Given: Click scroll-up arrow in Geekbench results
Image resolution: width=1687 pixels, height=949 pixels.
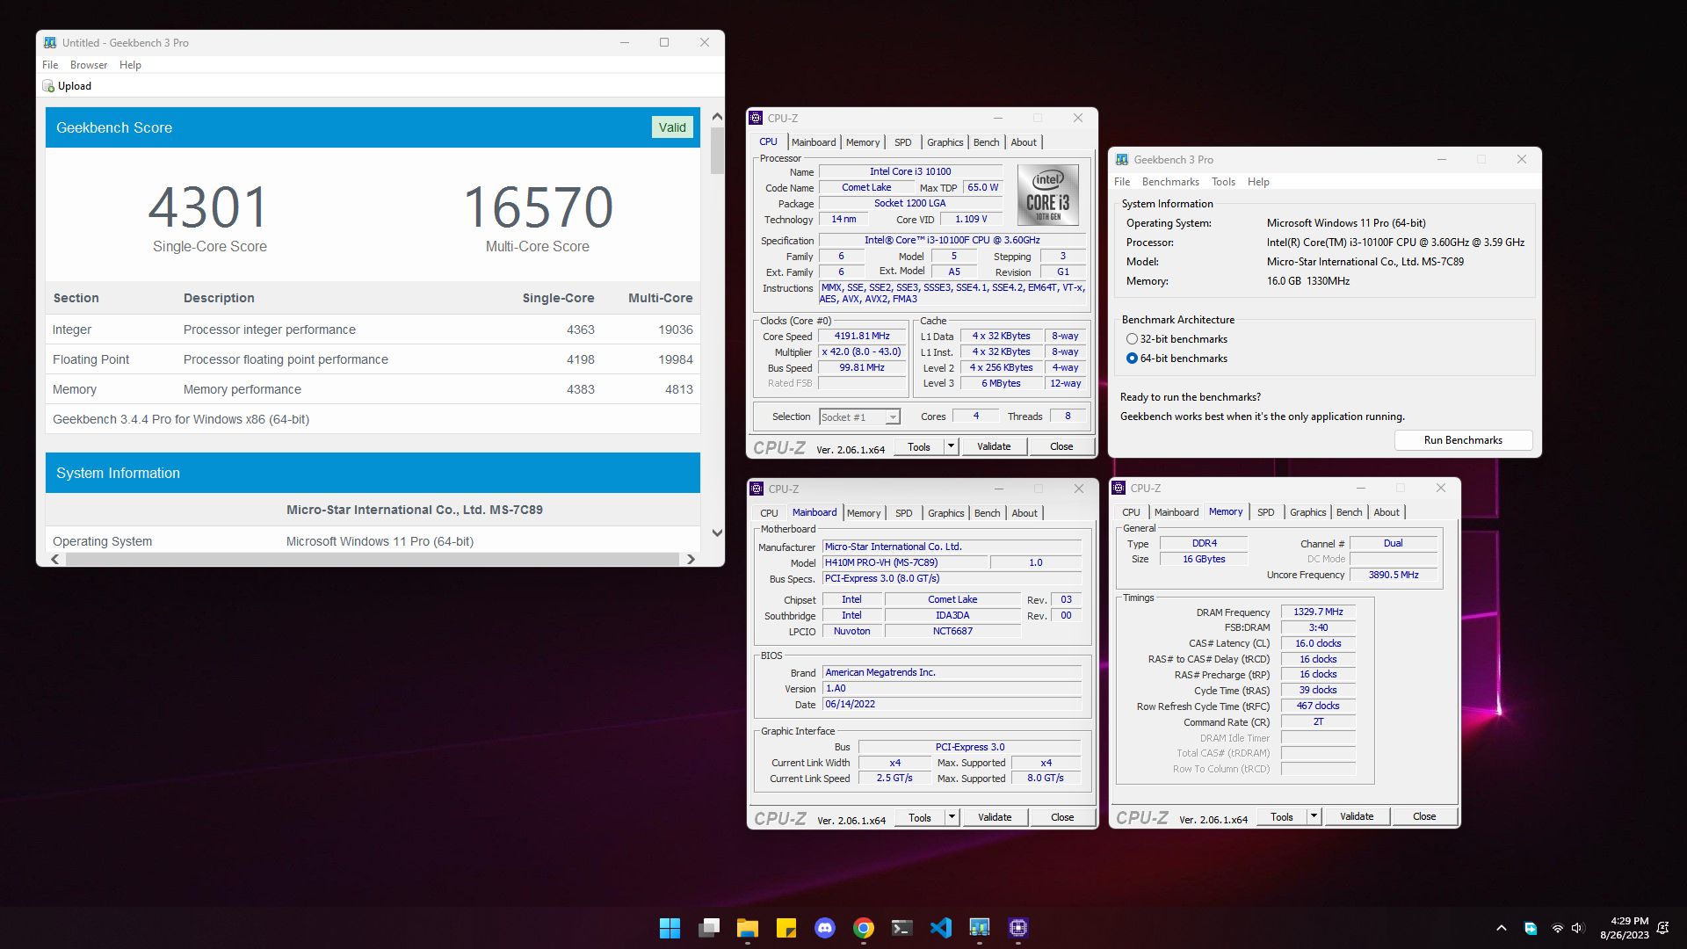Looking at the screenshot, I should point(717,117).
